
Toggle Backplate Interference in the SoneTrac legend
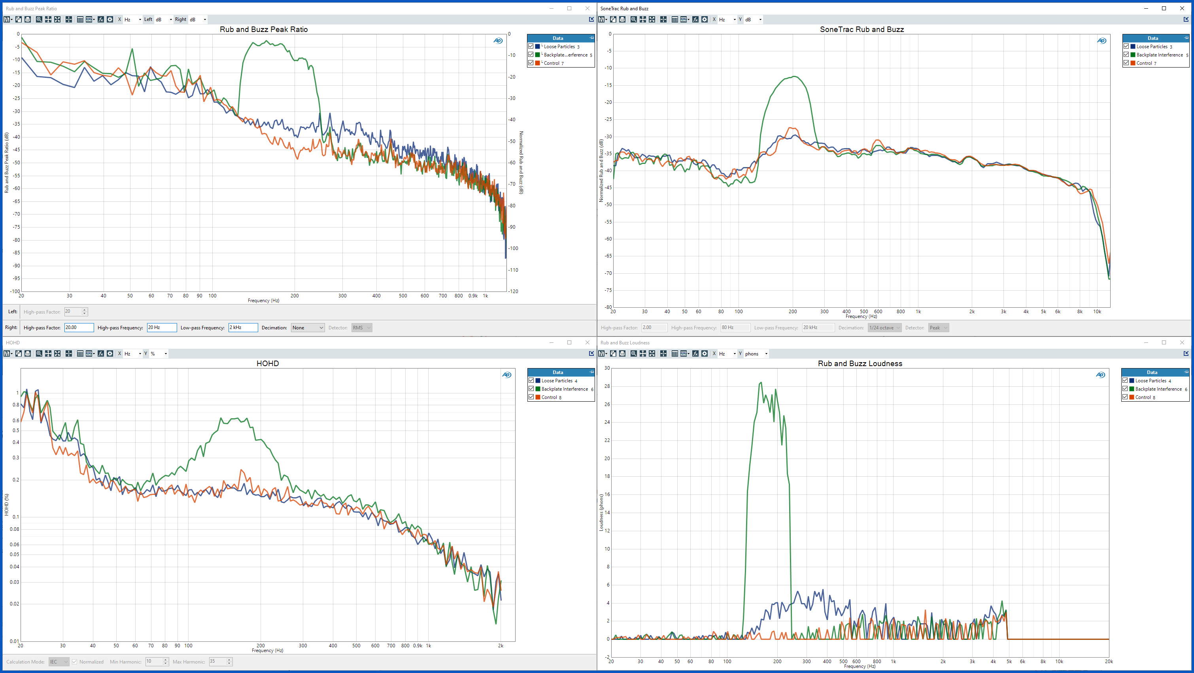pos(1126,55)
